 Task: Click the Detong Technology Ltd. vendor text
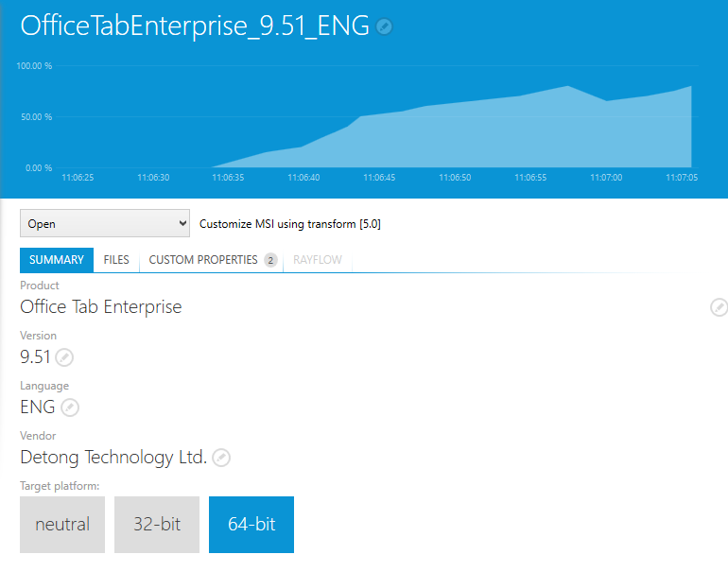pos(113,458)
